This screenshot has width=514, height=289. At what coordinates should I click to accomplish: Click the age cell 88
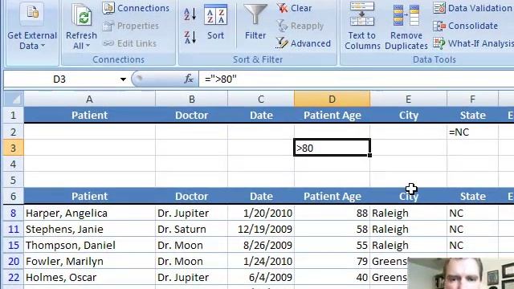click(x=332, y=213)
